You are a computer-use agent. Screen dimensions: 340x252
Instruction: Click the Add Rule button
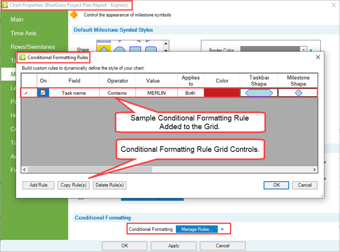click(38, 185)
